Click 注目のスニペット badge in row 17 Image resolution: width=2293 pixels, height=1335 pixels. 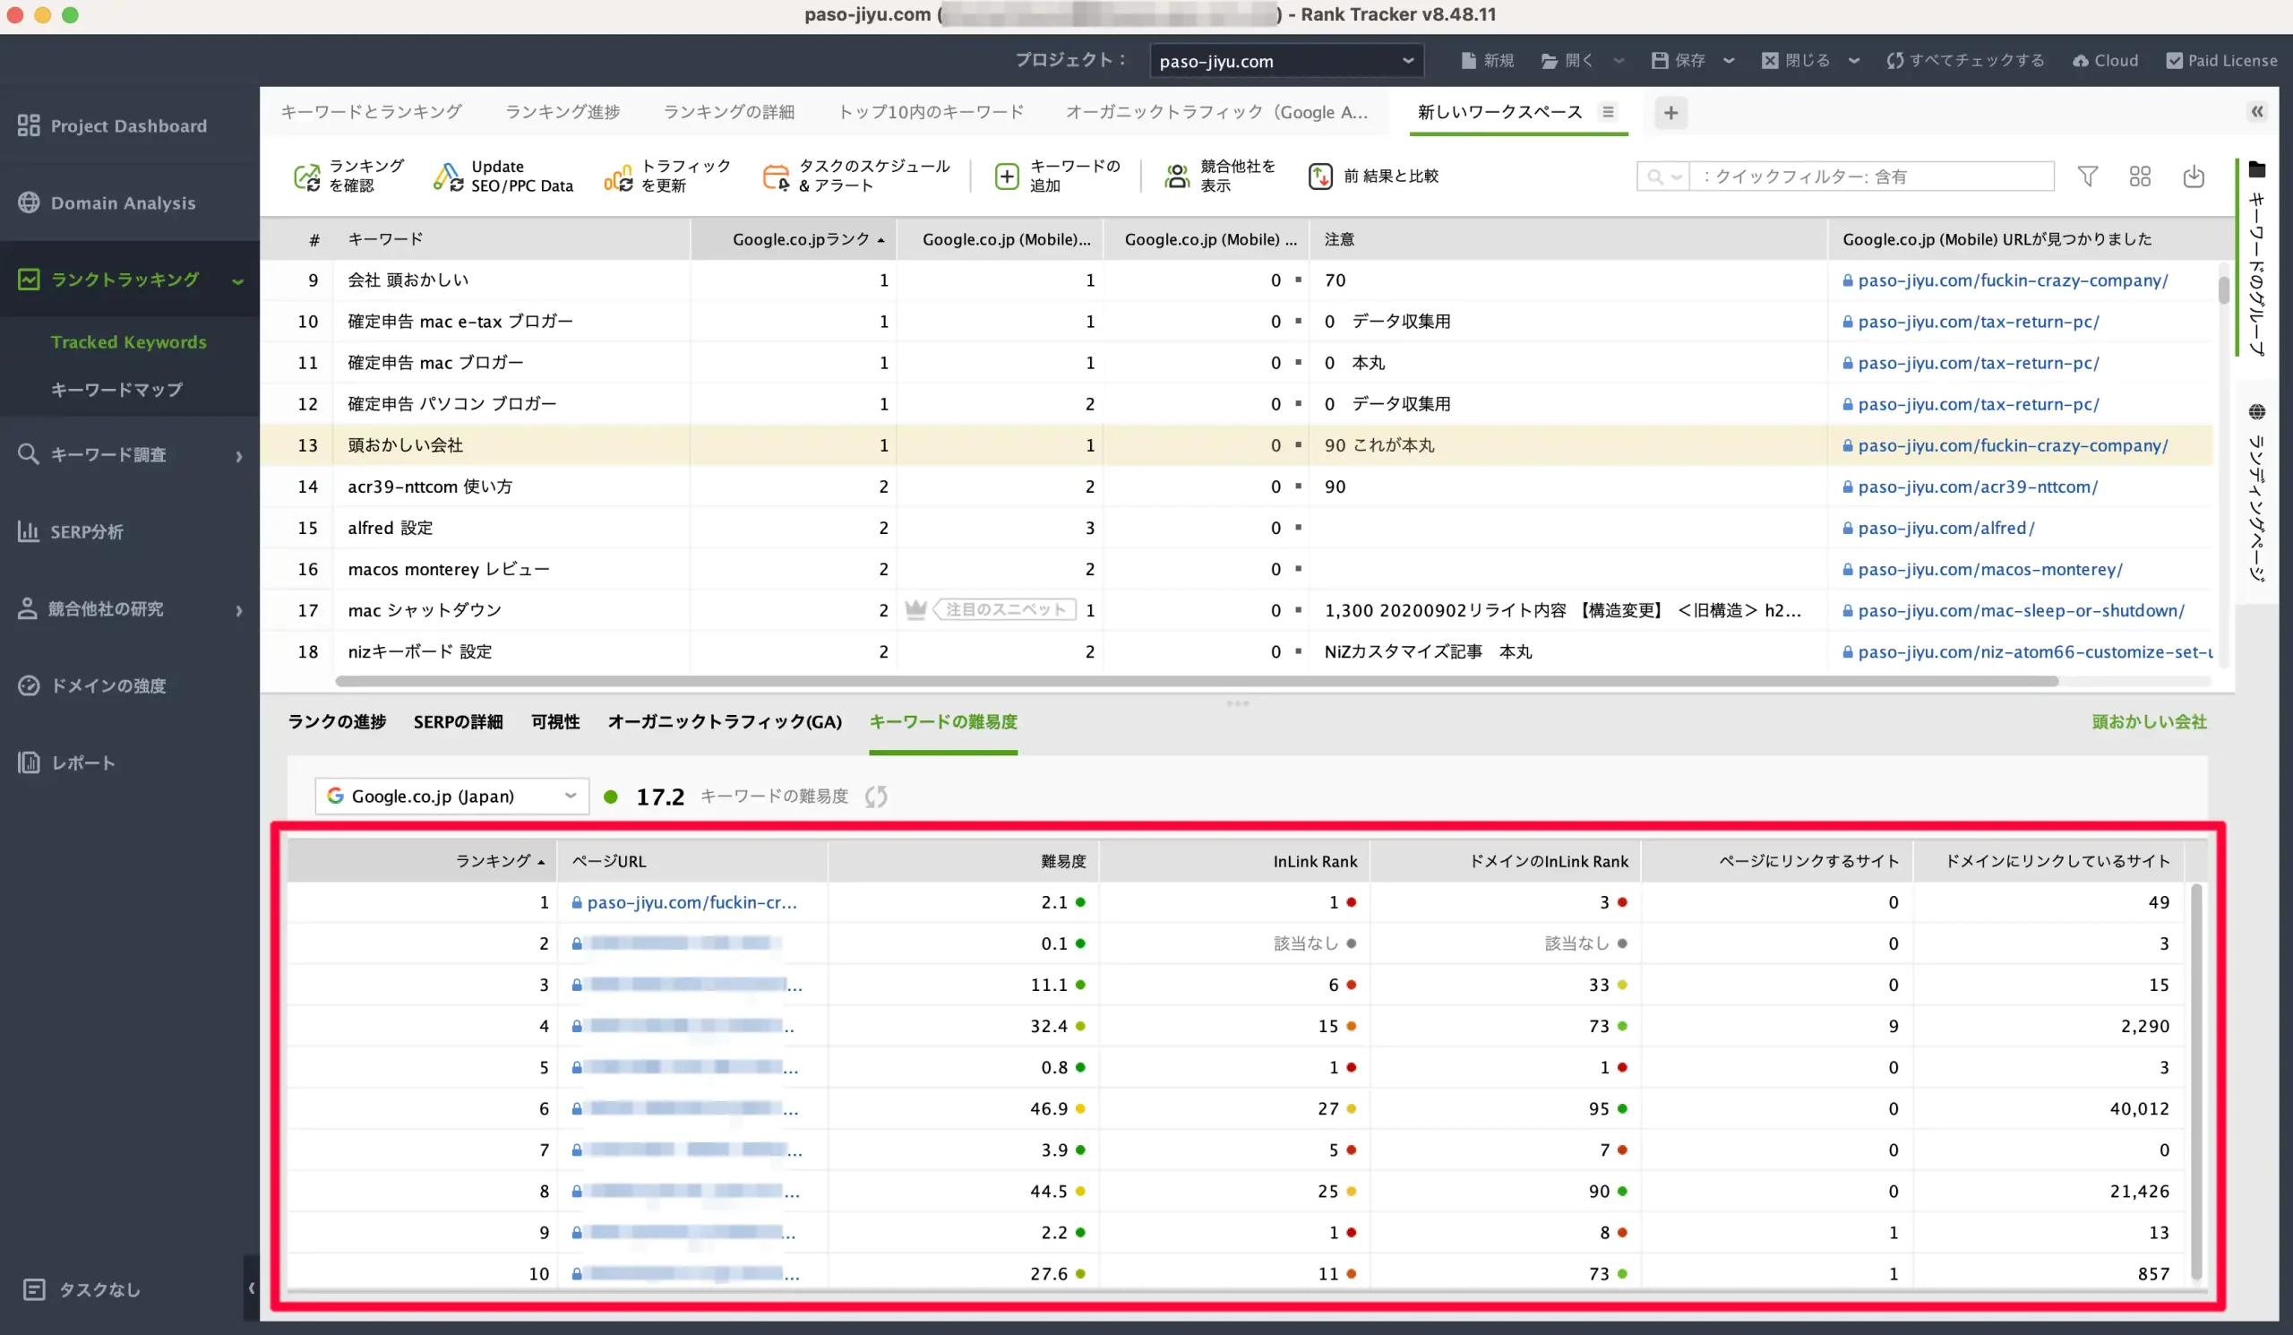tap(1005, 610)
